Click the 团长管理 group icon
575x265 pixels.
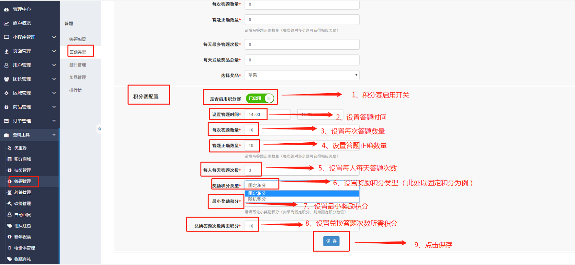pos(6,79)
